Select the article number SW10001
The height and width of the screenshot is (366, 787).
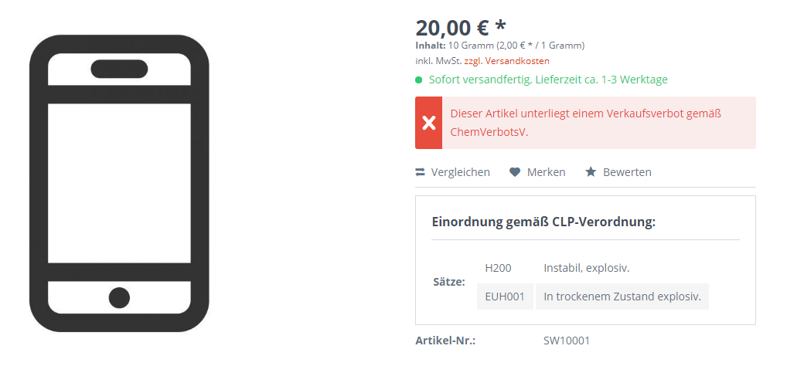(x=567, y=341)
